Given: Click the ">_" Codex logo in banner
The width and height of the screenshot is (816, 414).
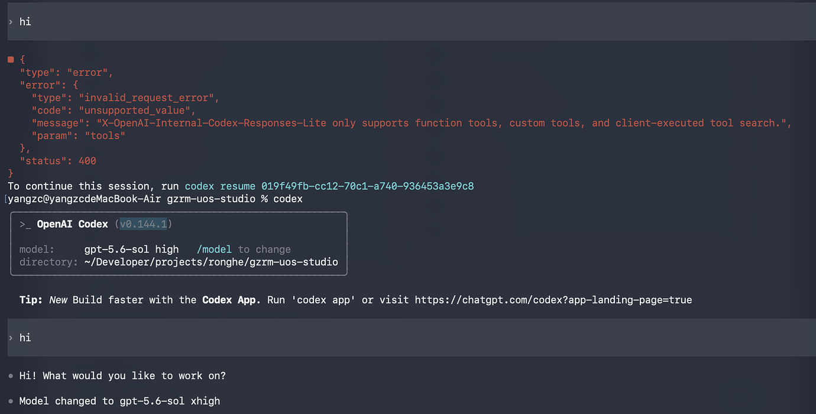Looking at the screenshot, I should 25,224.
